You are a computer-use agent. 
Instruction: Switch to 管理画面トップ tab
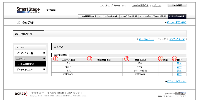(x=88, y=16)
